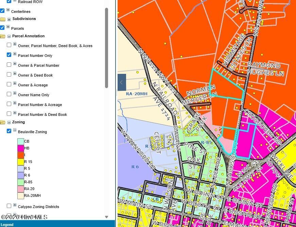
Task: Click the pink RA 20 swatch
Action: click(x=21, y=189)
